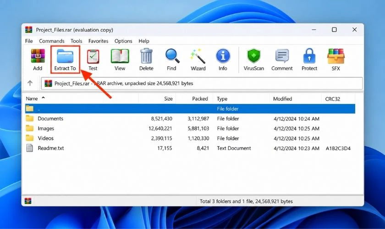Click the Protect padlock icon

[x=309, y=56]
